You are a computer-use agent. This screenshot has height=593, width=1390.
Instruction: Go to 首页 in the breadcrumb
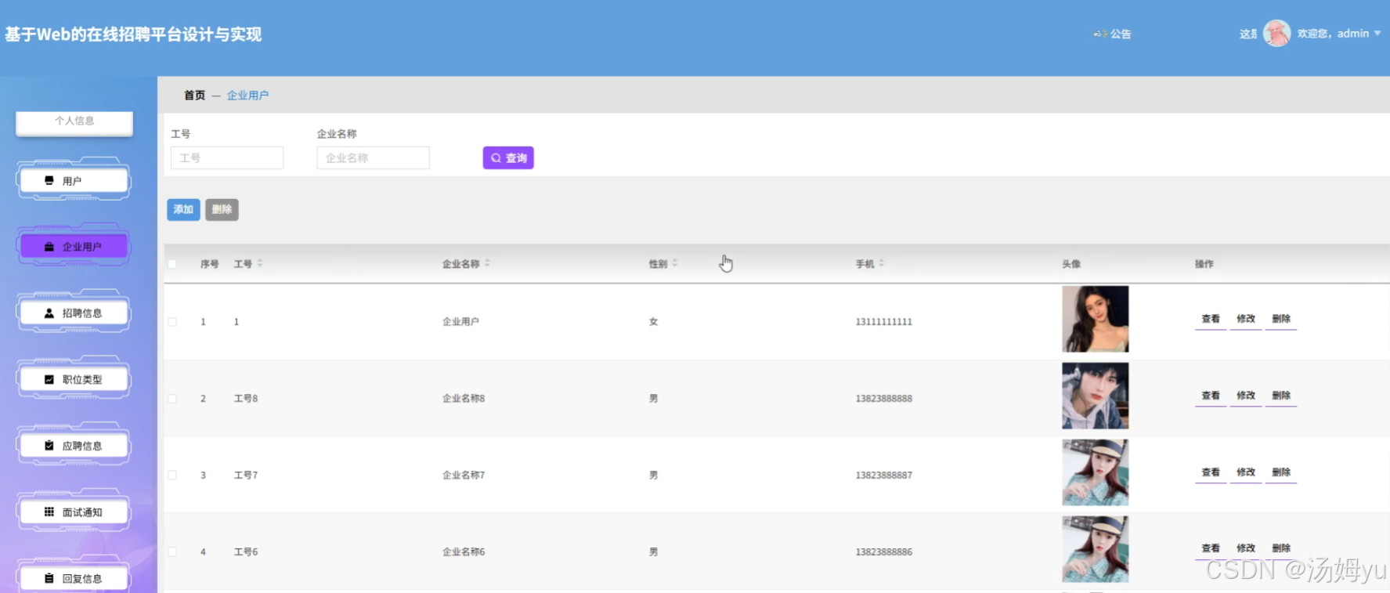(x=194, y=96)
